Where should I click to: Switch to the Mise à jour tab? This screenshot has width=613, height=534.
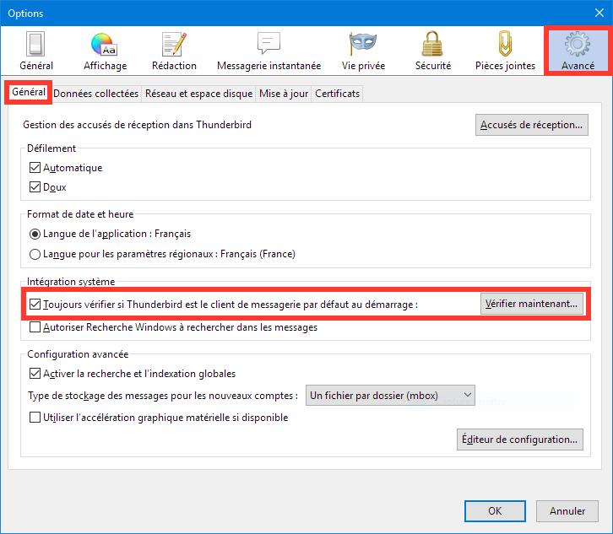[284, 94]
